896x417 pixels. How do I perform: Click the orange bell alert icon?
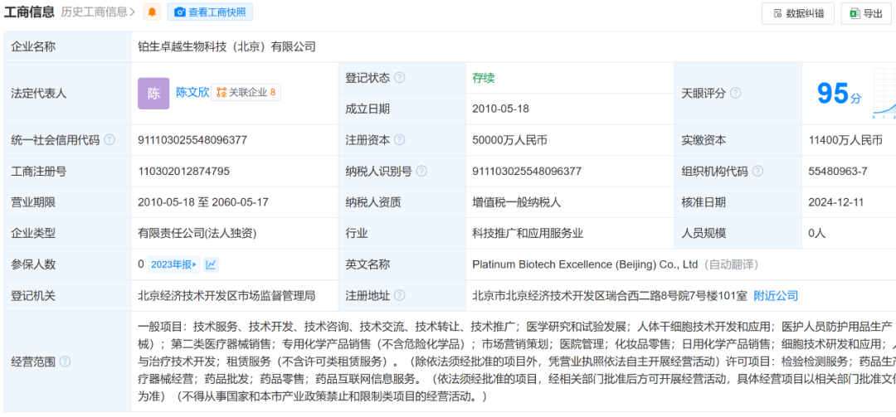152,12
